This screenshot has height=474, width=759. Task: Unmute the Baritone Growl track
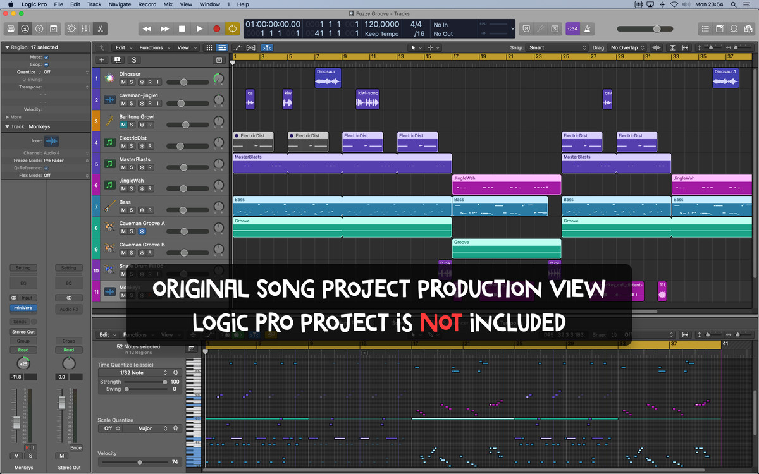(x=123, y=125)
